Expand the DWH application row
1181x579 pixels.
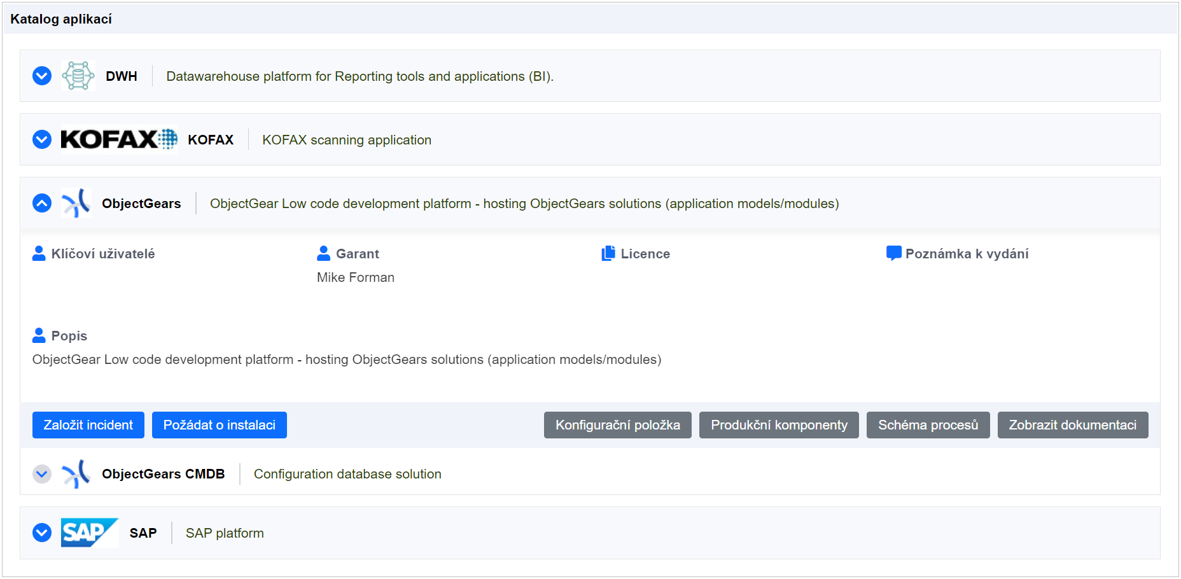(42, 76)
